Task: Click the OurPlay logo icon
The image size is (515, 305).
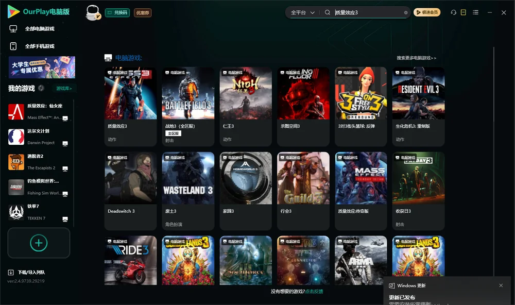Action: coord(13,12)
